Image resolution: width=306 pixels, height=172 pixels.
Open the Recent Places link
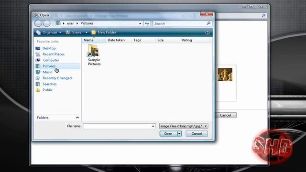(54, 54)
